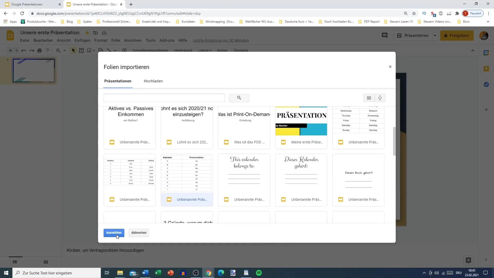Open the Bearbeiten menu
Image resolution: width=494 pixels, height=278 pixels.
tap(43, 40)
